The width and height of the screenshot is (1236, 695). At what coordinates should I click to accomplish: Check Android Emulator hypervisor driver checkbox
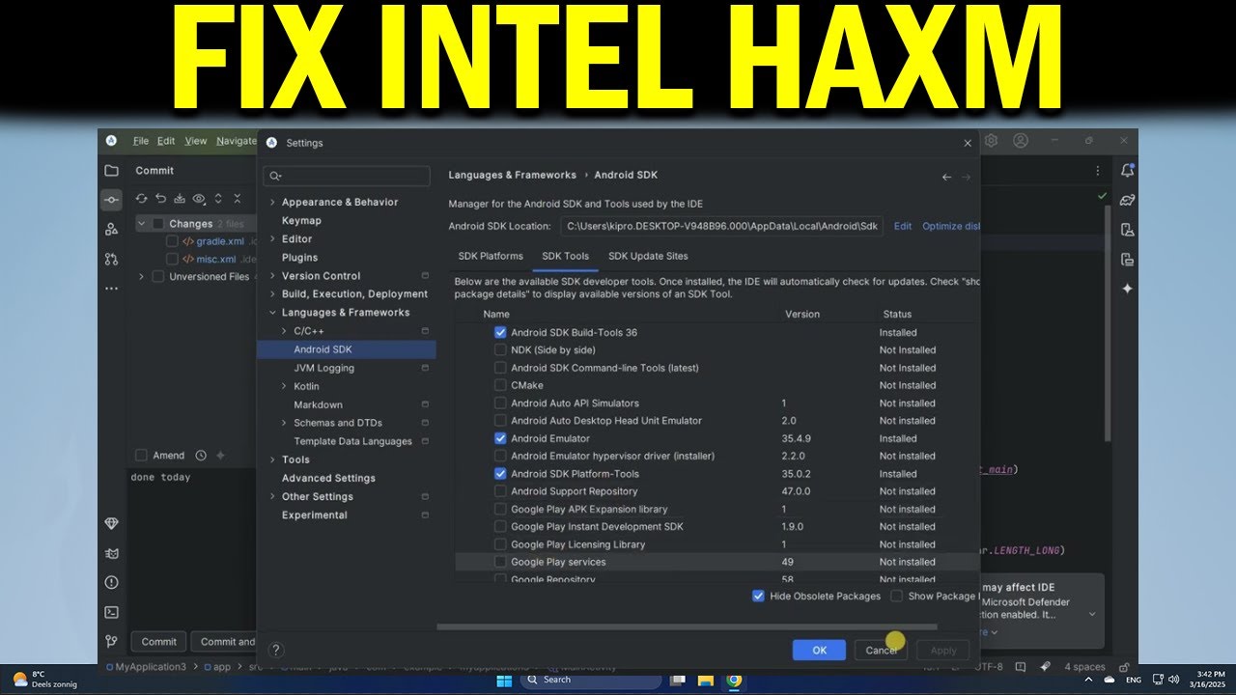500,456
